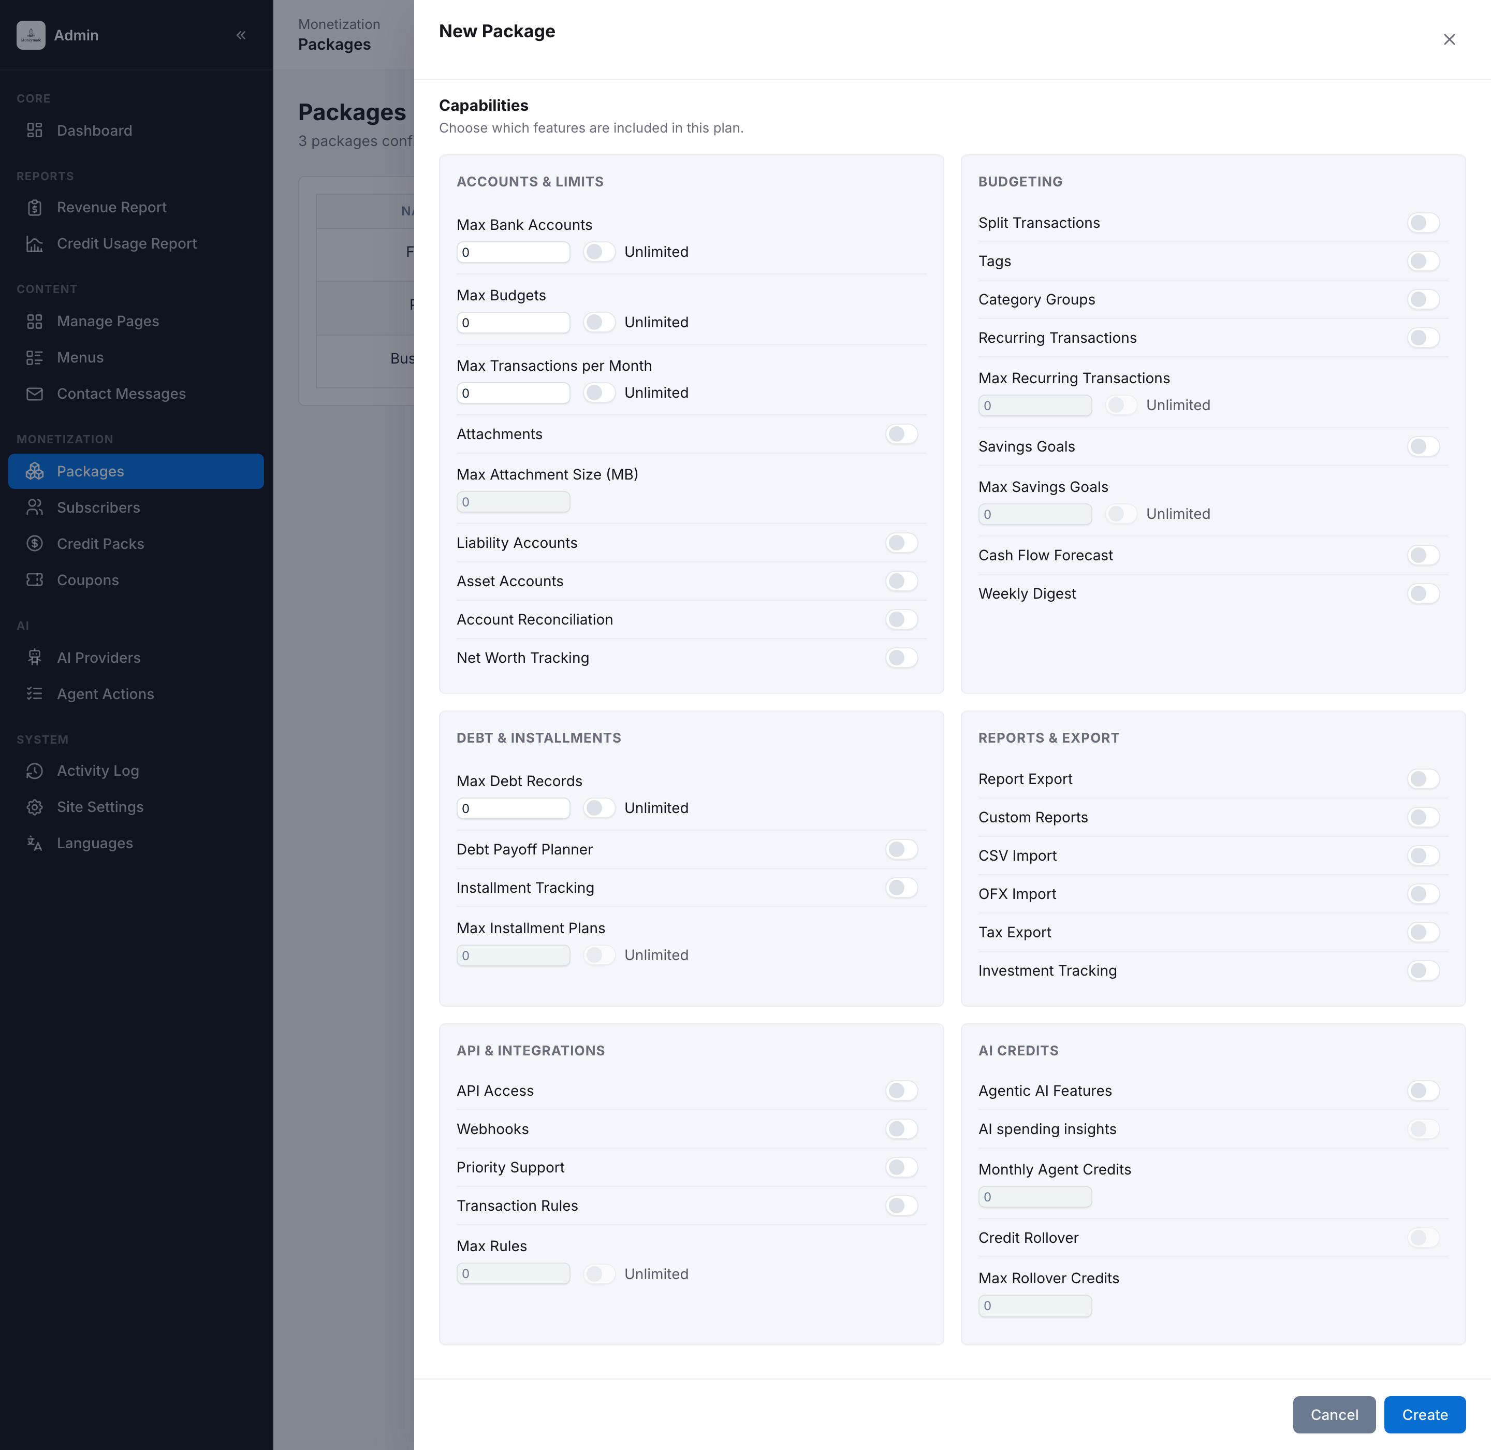
Task: Turn on Tags toggle
Action: (x=1423, y=261)
